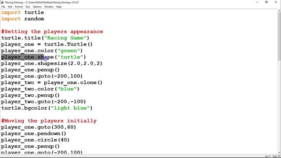This screenshot has width=281, height=158.
Task: Open the Options menu
Action: pyautogui.click(x=37, y=7)
